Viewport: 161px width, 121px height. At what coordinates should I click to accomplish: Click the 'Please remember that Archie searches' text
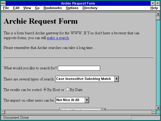click(34, 48)
